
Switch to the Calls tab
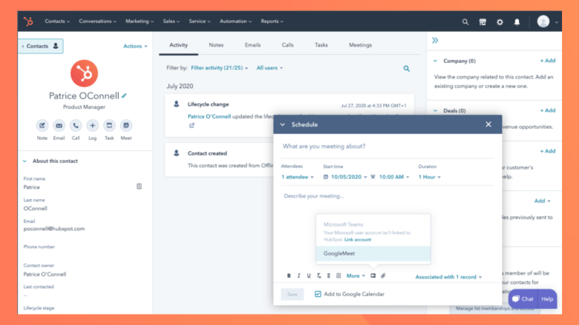(288, 45)
